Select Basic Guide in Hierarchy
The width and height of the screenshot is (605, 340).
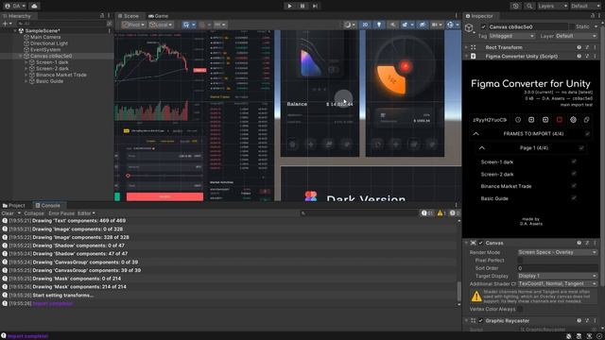coord(49,81)
